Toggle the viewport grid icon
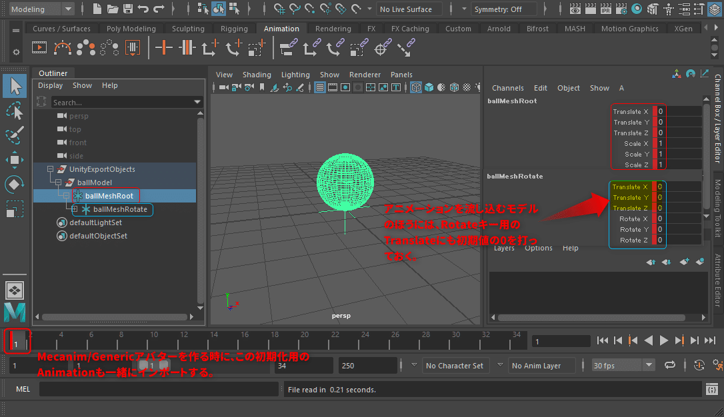This screenshot has height=417, width=724. point(319,87)
